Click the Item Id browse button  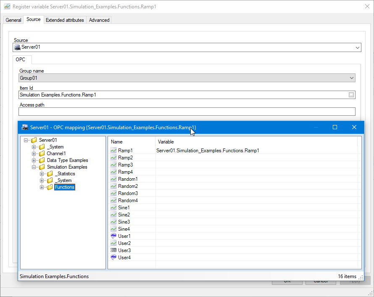(x=351, y=95)
